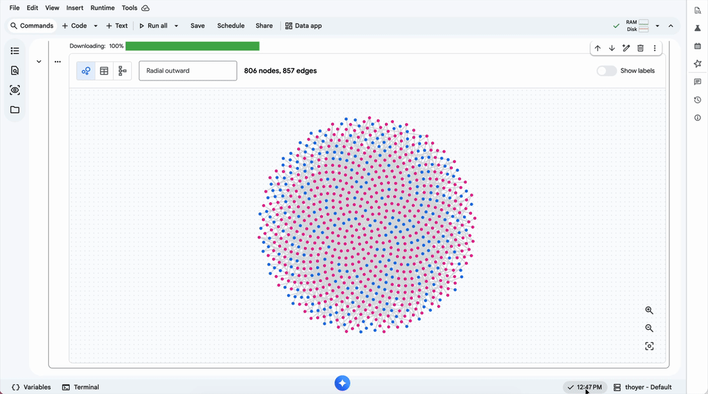
Task: Click the Schedule button
Action: tap(230, 26)
